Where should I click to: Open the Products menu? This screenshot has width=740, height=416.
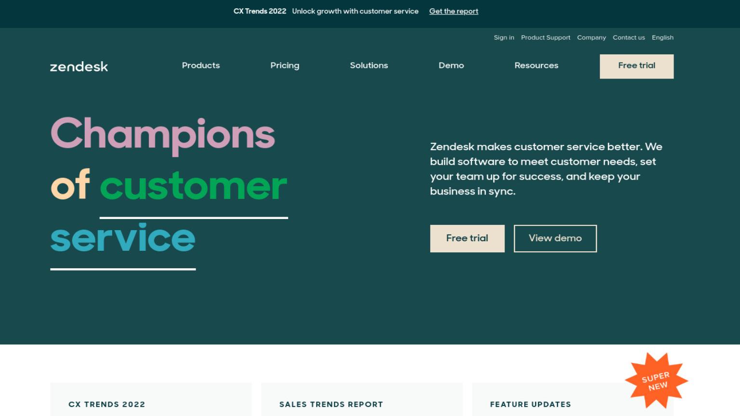(x=201, y=65)
